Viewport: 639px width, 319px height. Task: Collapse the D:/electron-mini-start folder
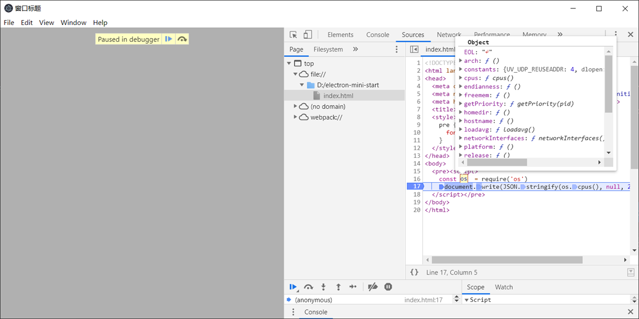[302, 85]
